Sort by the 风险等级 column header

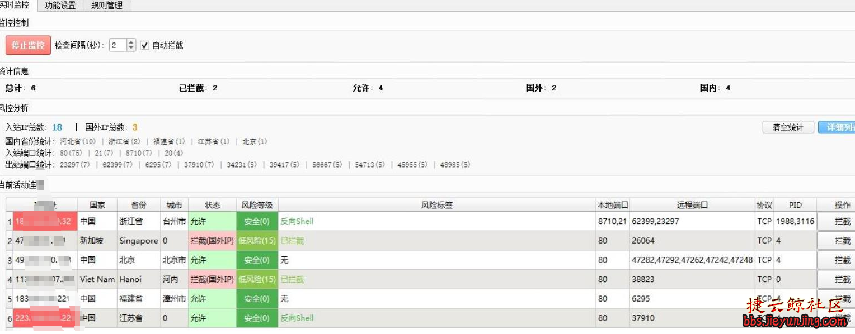tap(257, 205)
